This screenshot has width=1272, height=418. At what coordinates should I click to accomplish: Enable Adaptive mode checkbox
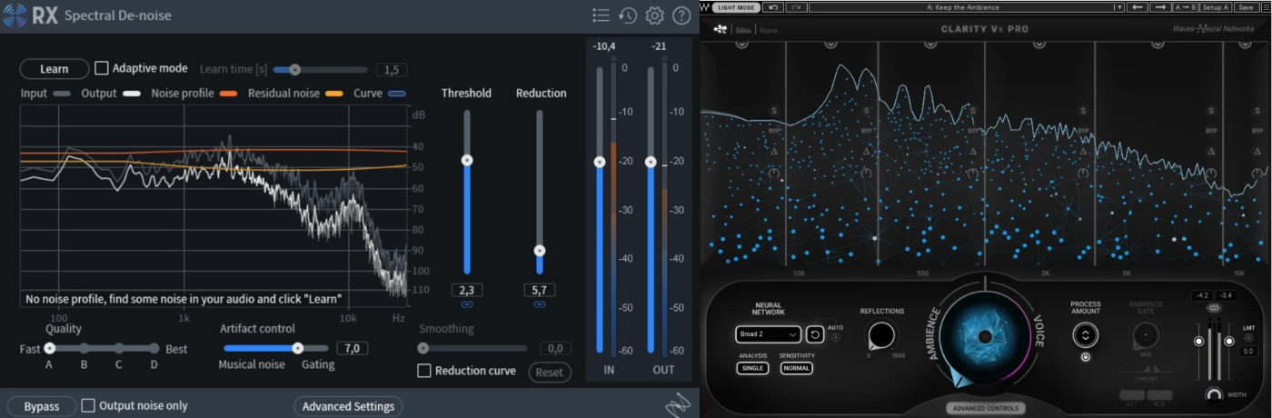pos(102,68)
